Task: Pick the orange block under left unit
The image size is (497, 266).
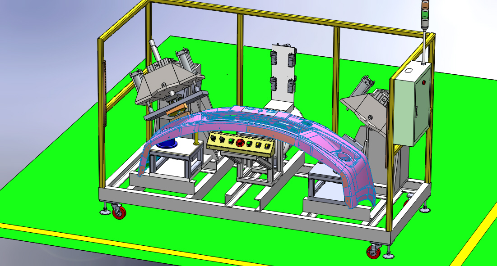Action: click(177, 110)
